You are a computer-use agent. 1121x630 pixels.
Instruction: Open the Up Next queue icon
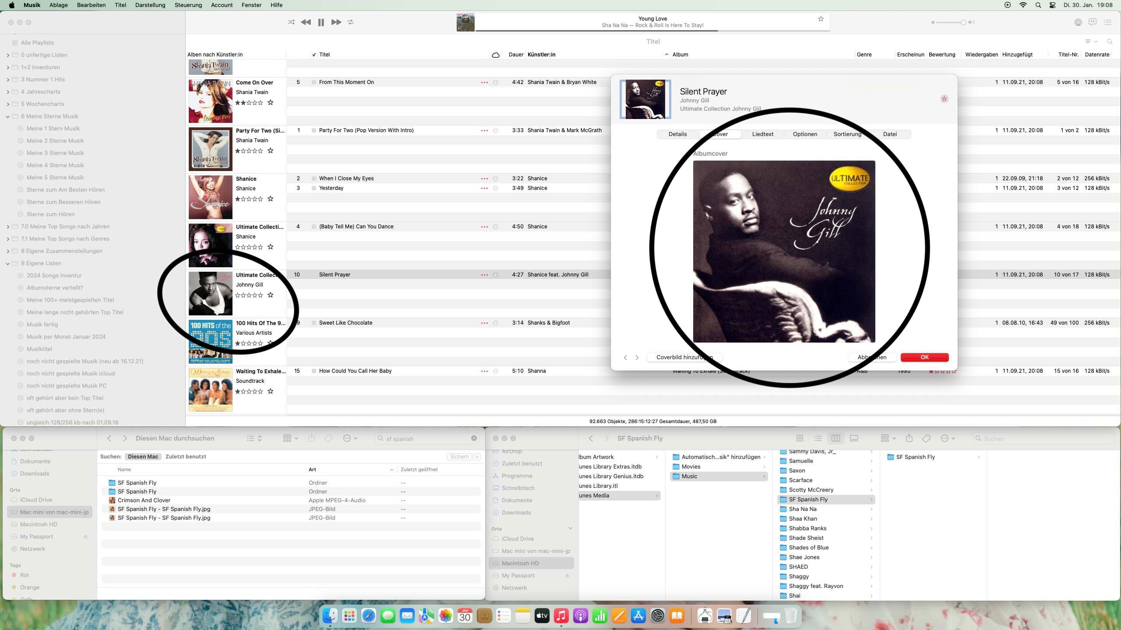(x=1107, y=22)
